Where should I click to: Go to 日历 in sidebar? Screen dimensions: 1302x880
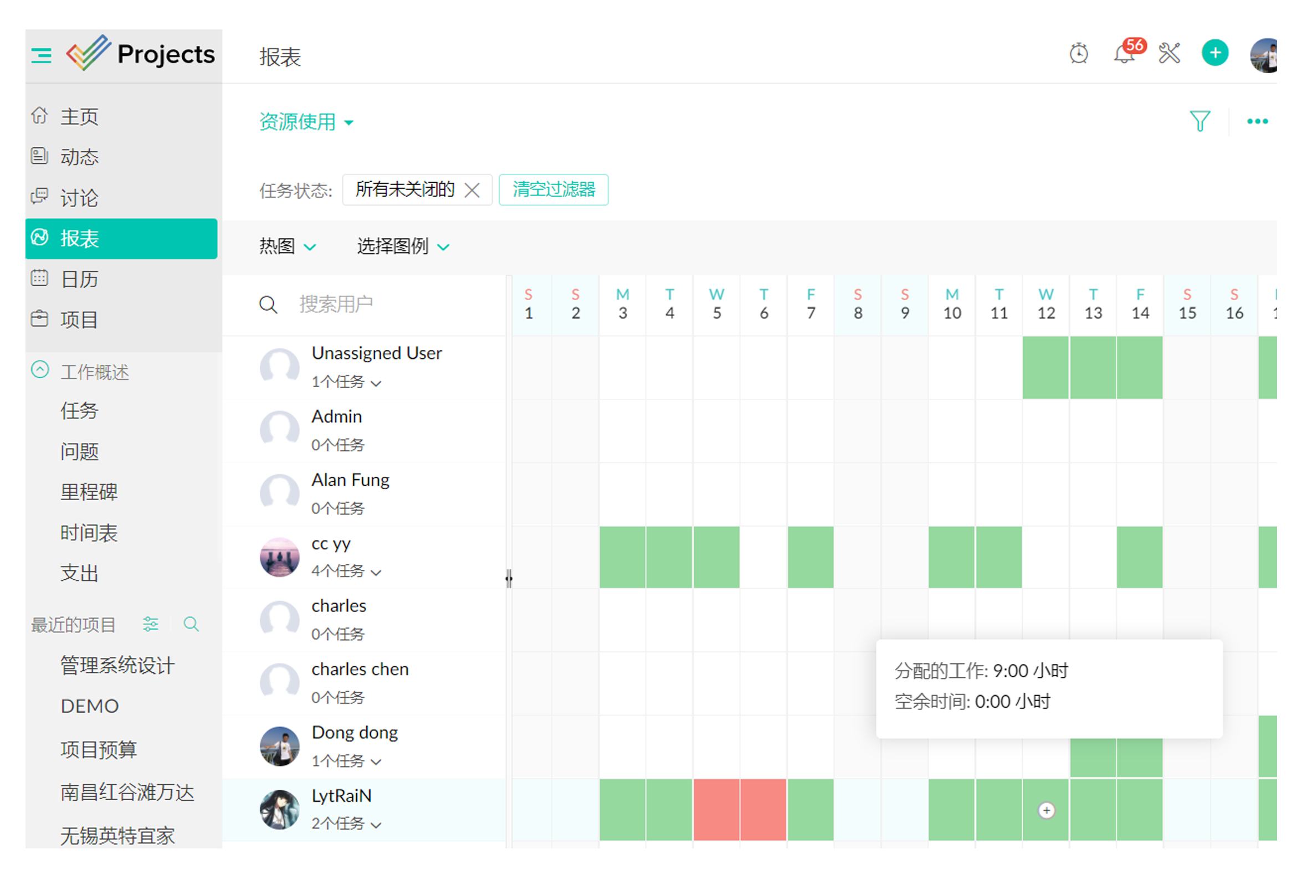[80, 279]
